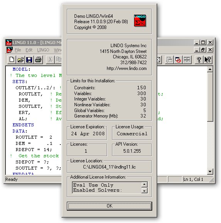Click the '24 Apr 2008' expiration date
The height and width of the screenshot is (223, 221).
[x=88, y=134]
